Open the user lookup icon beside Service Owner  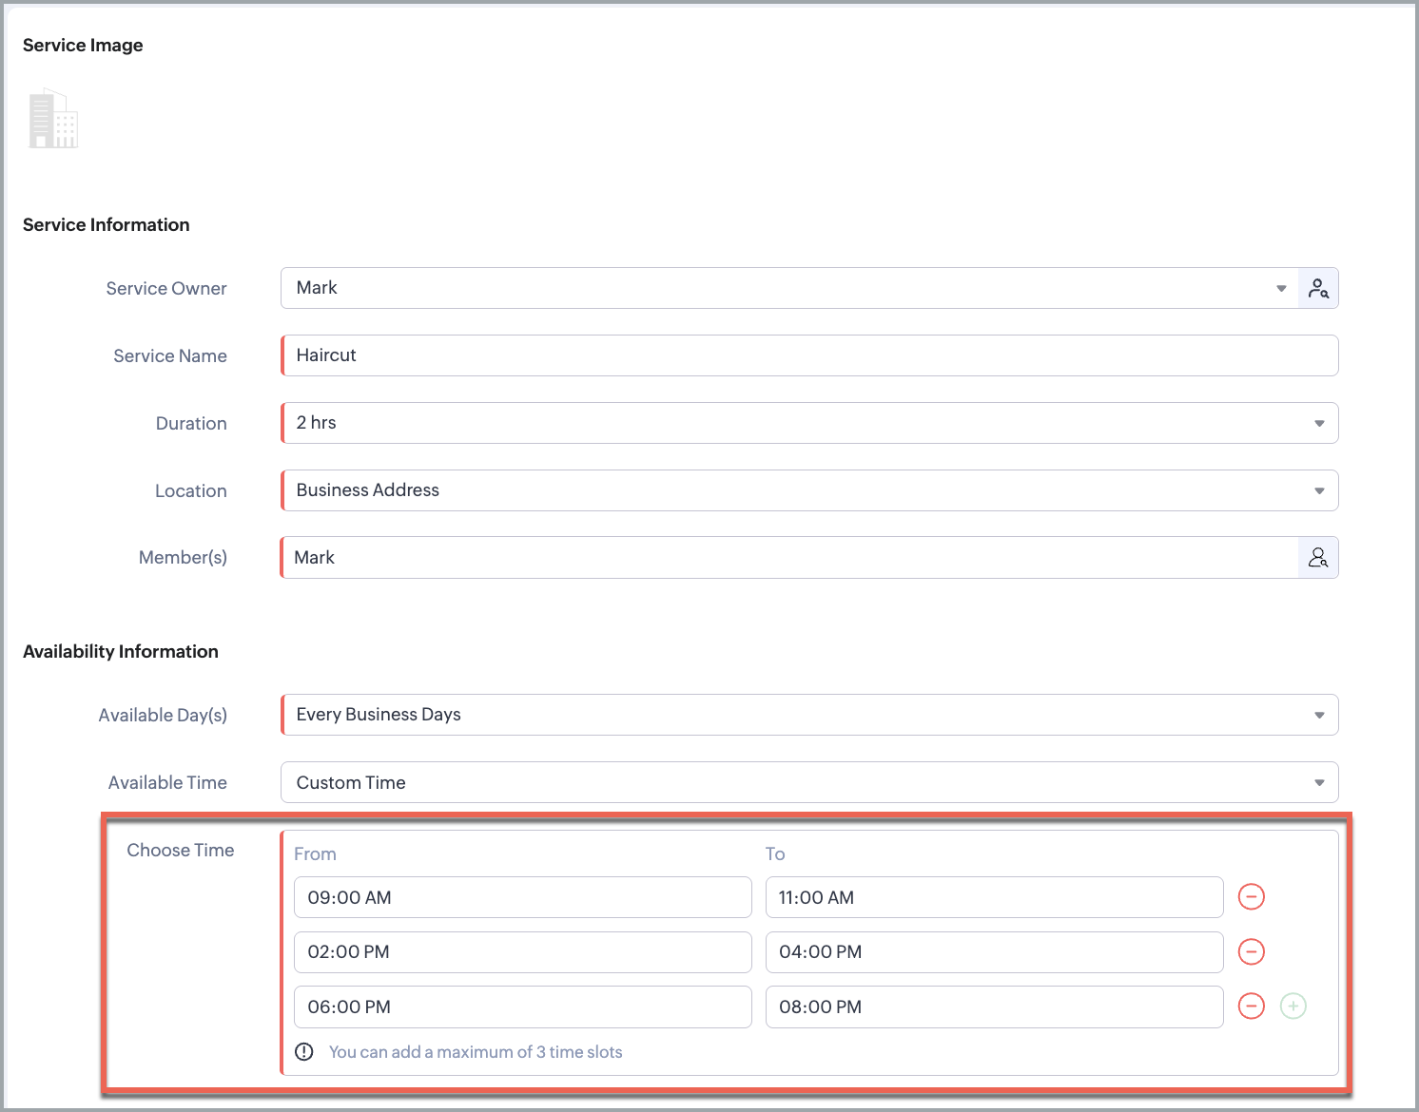(x=1318, y=288)
